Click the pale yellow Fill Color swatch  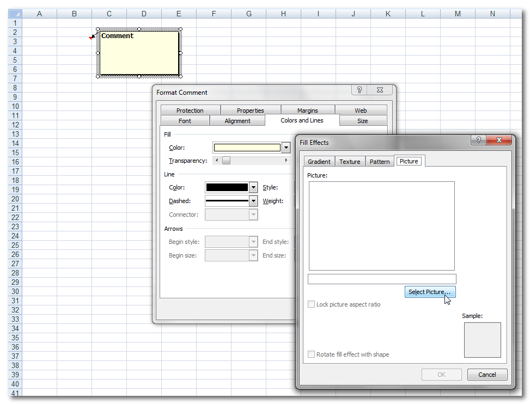click(x=247, y=148)
